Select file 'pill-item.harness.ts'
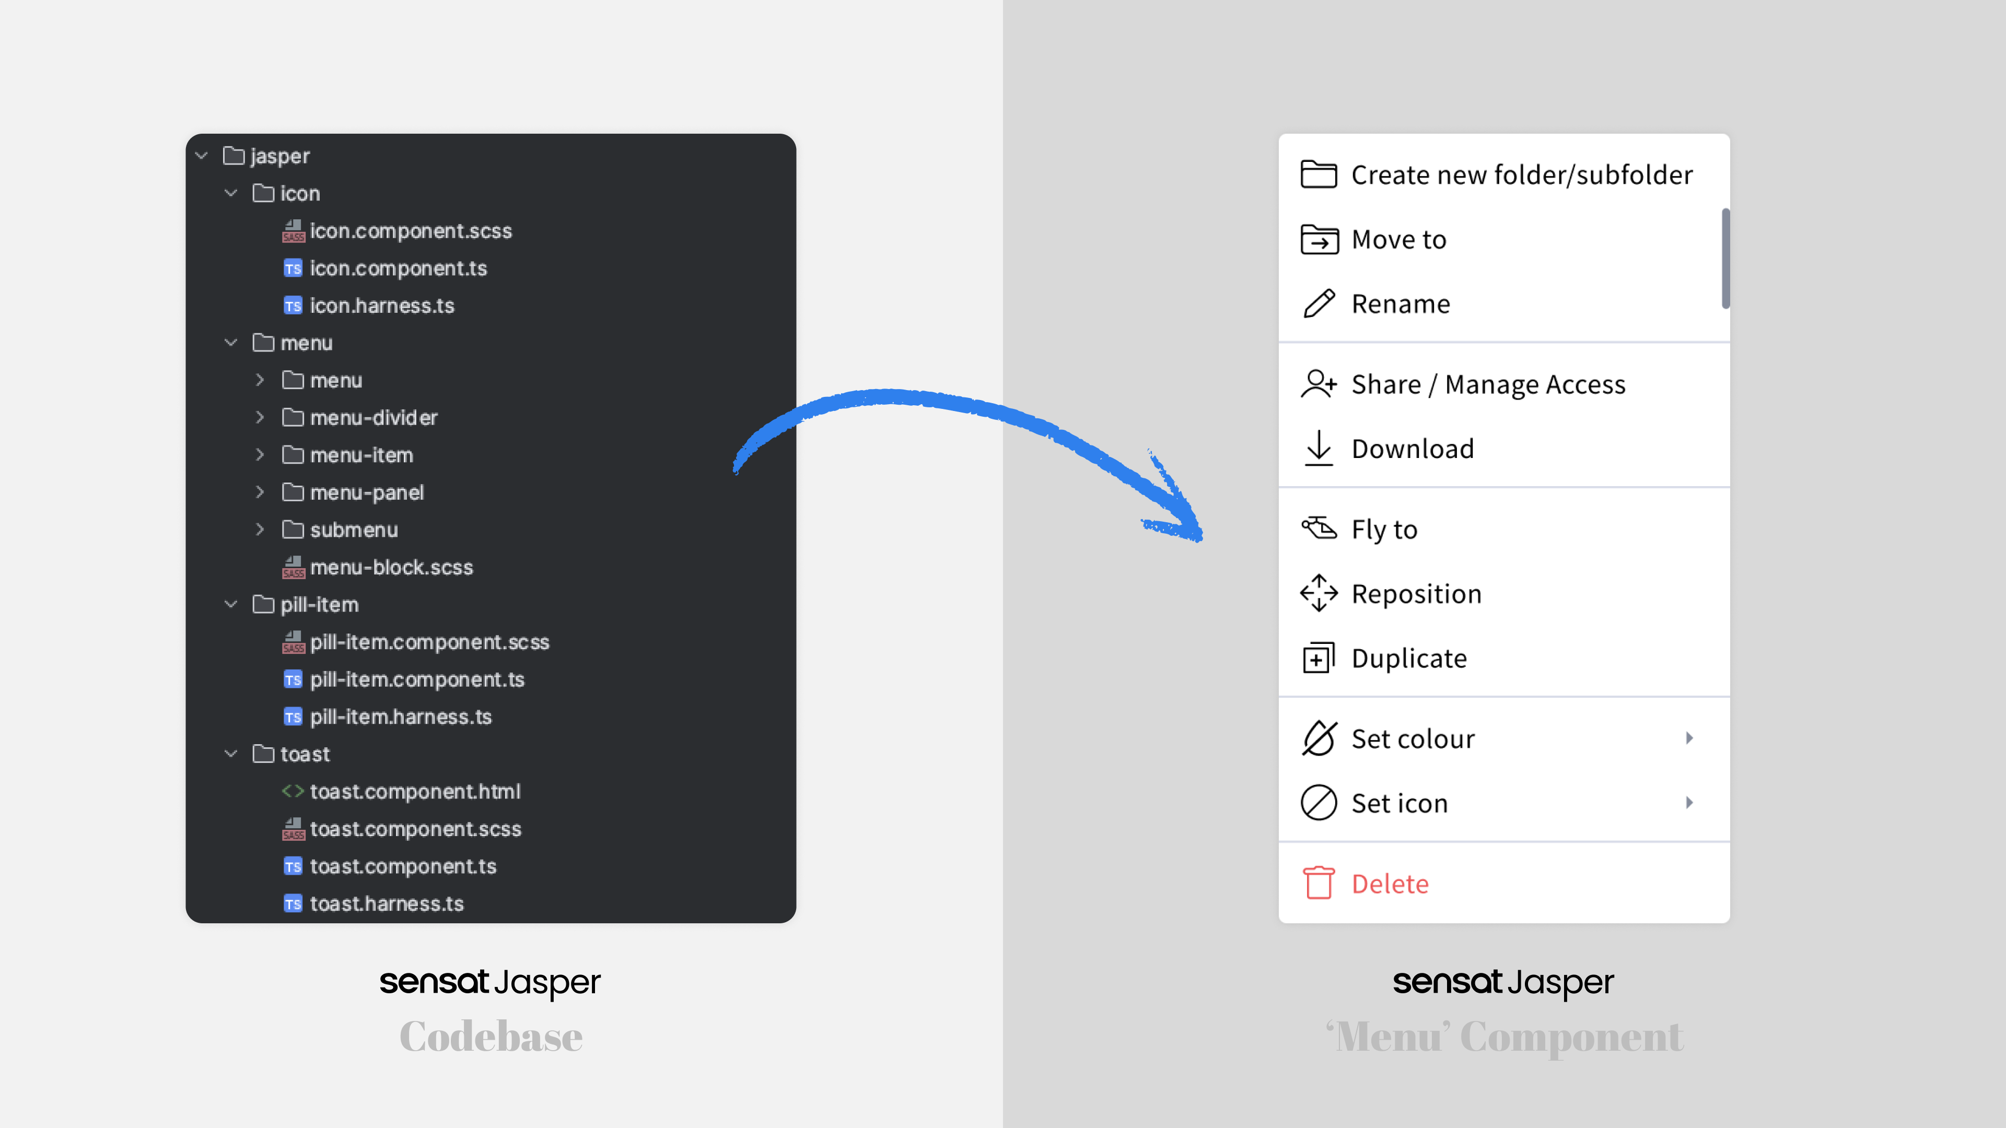Image resolution: width=2006 pixels, height=1128 pixels. click(400, 717)
